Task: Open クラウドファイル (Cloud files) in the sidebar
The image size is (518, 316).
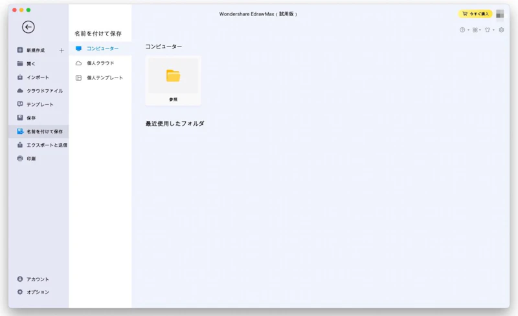Action: tap(38, 90)
